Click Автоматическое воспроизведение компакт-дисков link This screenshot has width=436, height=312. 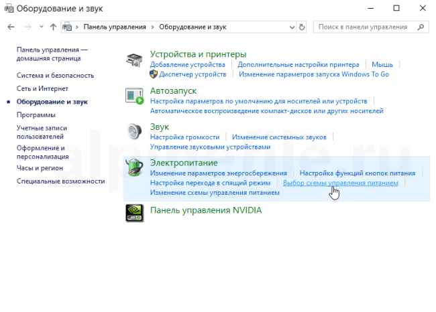point(267,110)
